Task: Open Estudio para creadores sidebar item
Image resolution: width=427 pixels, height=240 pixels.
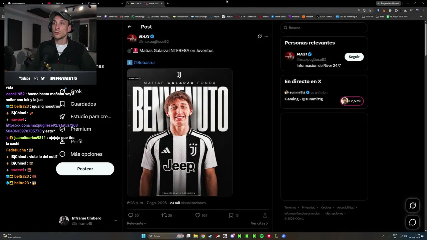Action: point(85,117)
